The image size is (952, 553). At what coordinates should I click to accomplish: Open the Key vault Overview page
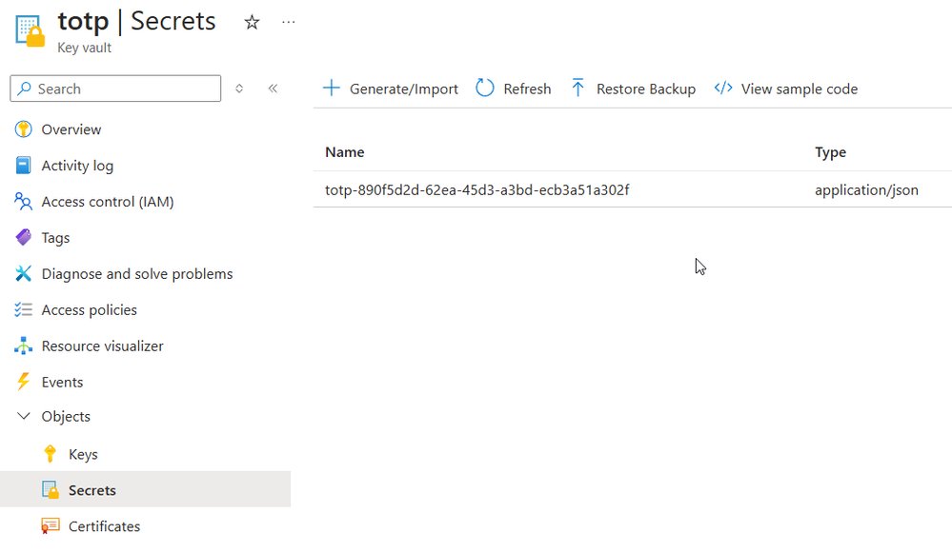tap(71, 129)
